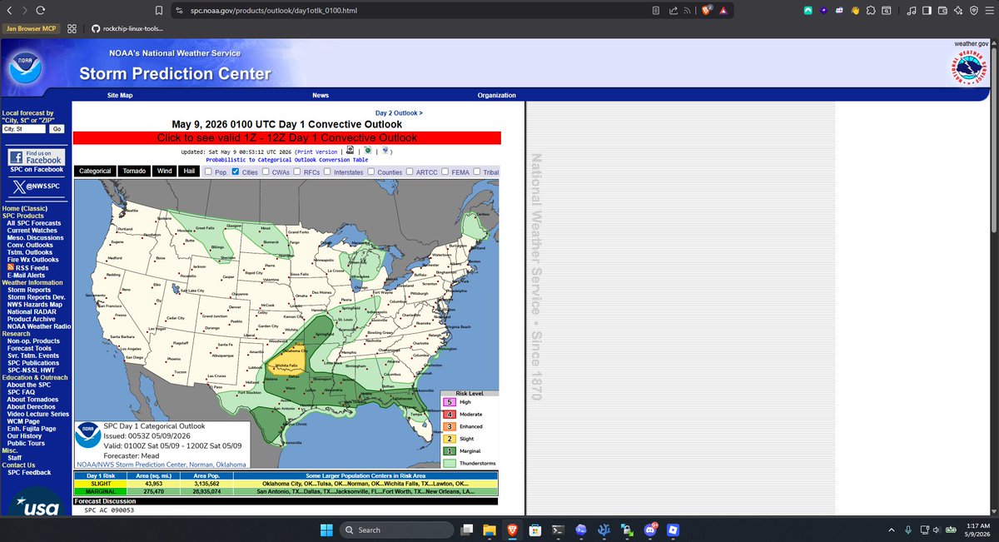
Task: Click the share page icon in address bar
Action: 672,11
